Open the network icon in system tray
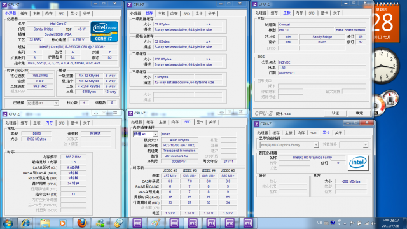Viewport: 407px width, 229px height. [x=366, y=223]
